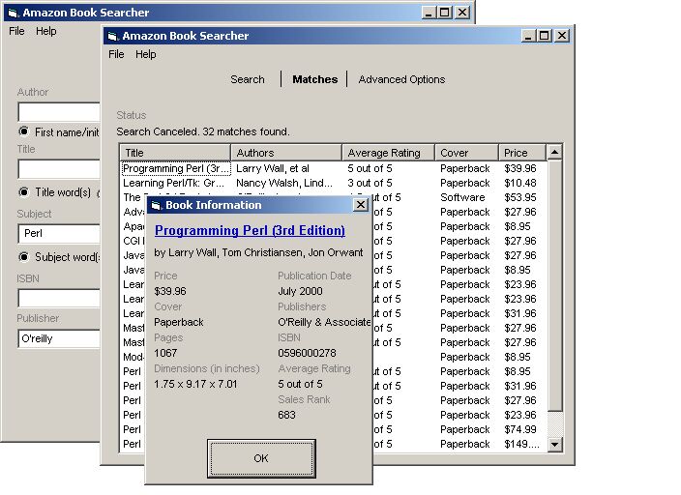
Task: Click the Software cover cell
Action: pyautogui.click(x=462, y=197)
